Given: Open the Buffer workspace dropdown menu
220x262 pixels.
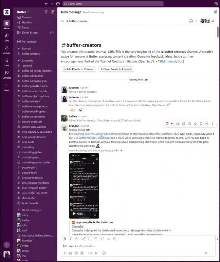Looking at the screenshot, I should pyautogui.click(x=23, y=12).
